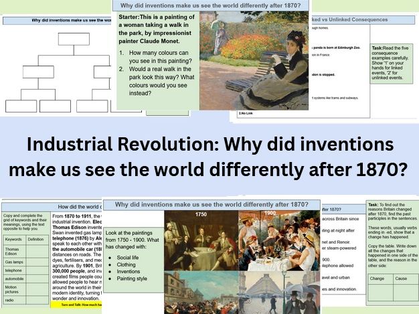Click the 'es and innovation.' text line
Image resolution: width=419 pixels, height=314 pixels.
point(339,289)
